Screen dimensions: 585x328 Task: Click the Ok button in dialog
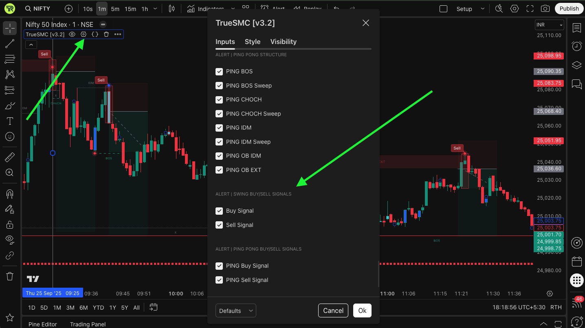click(x=362, y=310)
